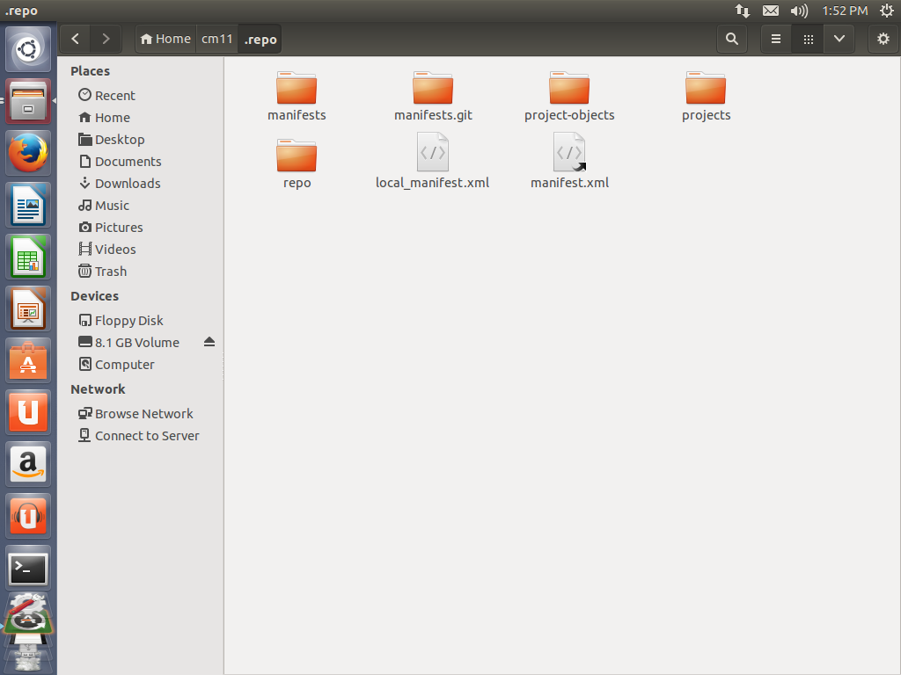
Task: Open the network indicator in the top panel
Action: coord(743,11)
